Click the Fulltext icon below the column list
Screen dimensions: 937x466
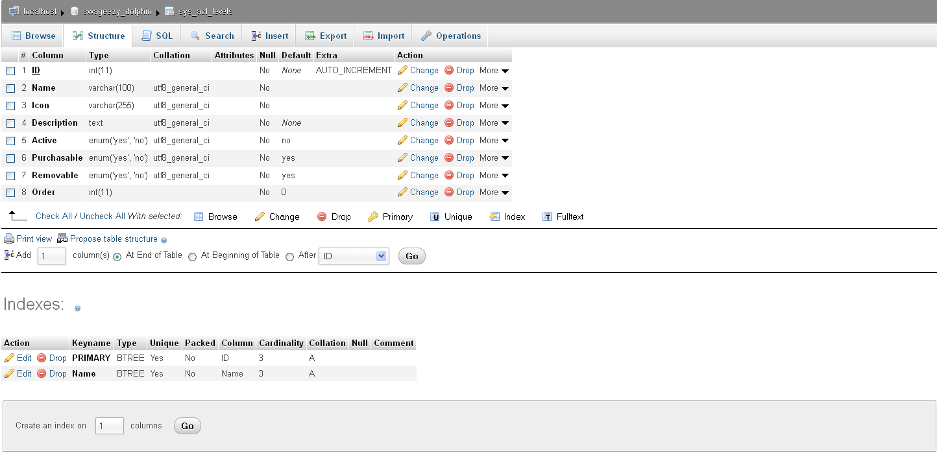tap(547, 217)
